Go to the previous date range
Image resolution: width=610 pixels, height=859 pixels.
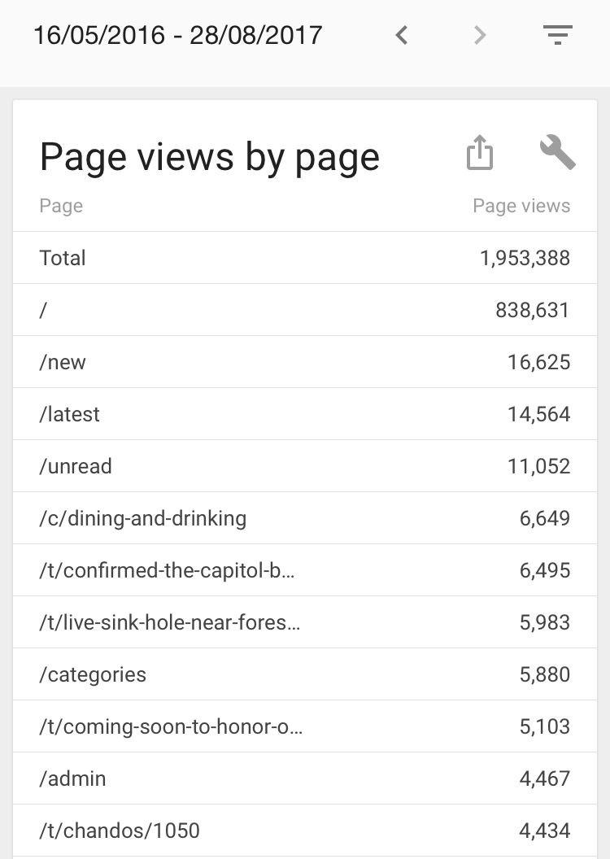point(401,35)
